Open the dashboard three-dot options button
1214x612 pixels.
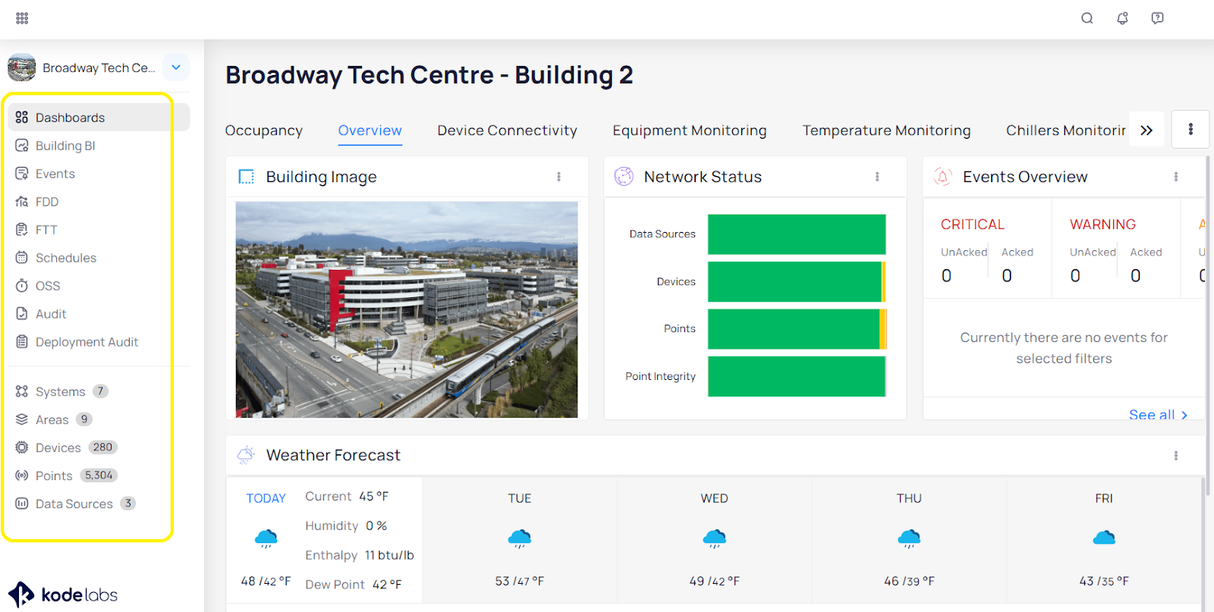(x=1190, y=130)
